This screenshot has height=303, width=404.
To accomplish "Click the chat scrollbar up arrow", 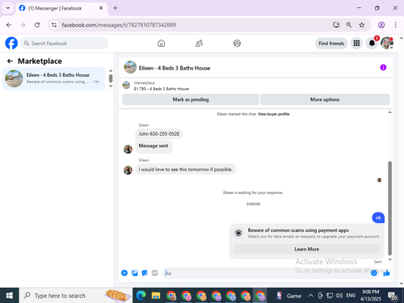I will pyautogui.click(x=389, y=112).
